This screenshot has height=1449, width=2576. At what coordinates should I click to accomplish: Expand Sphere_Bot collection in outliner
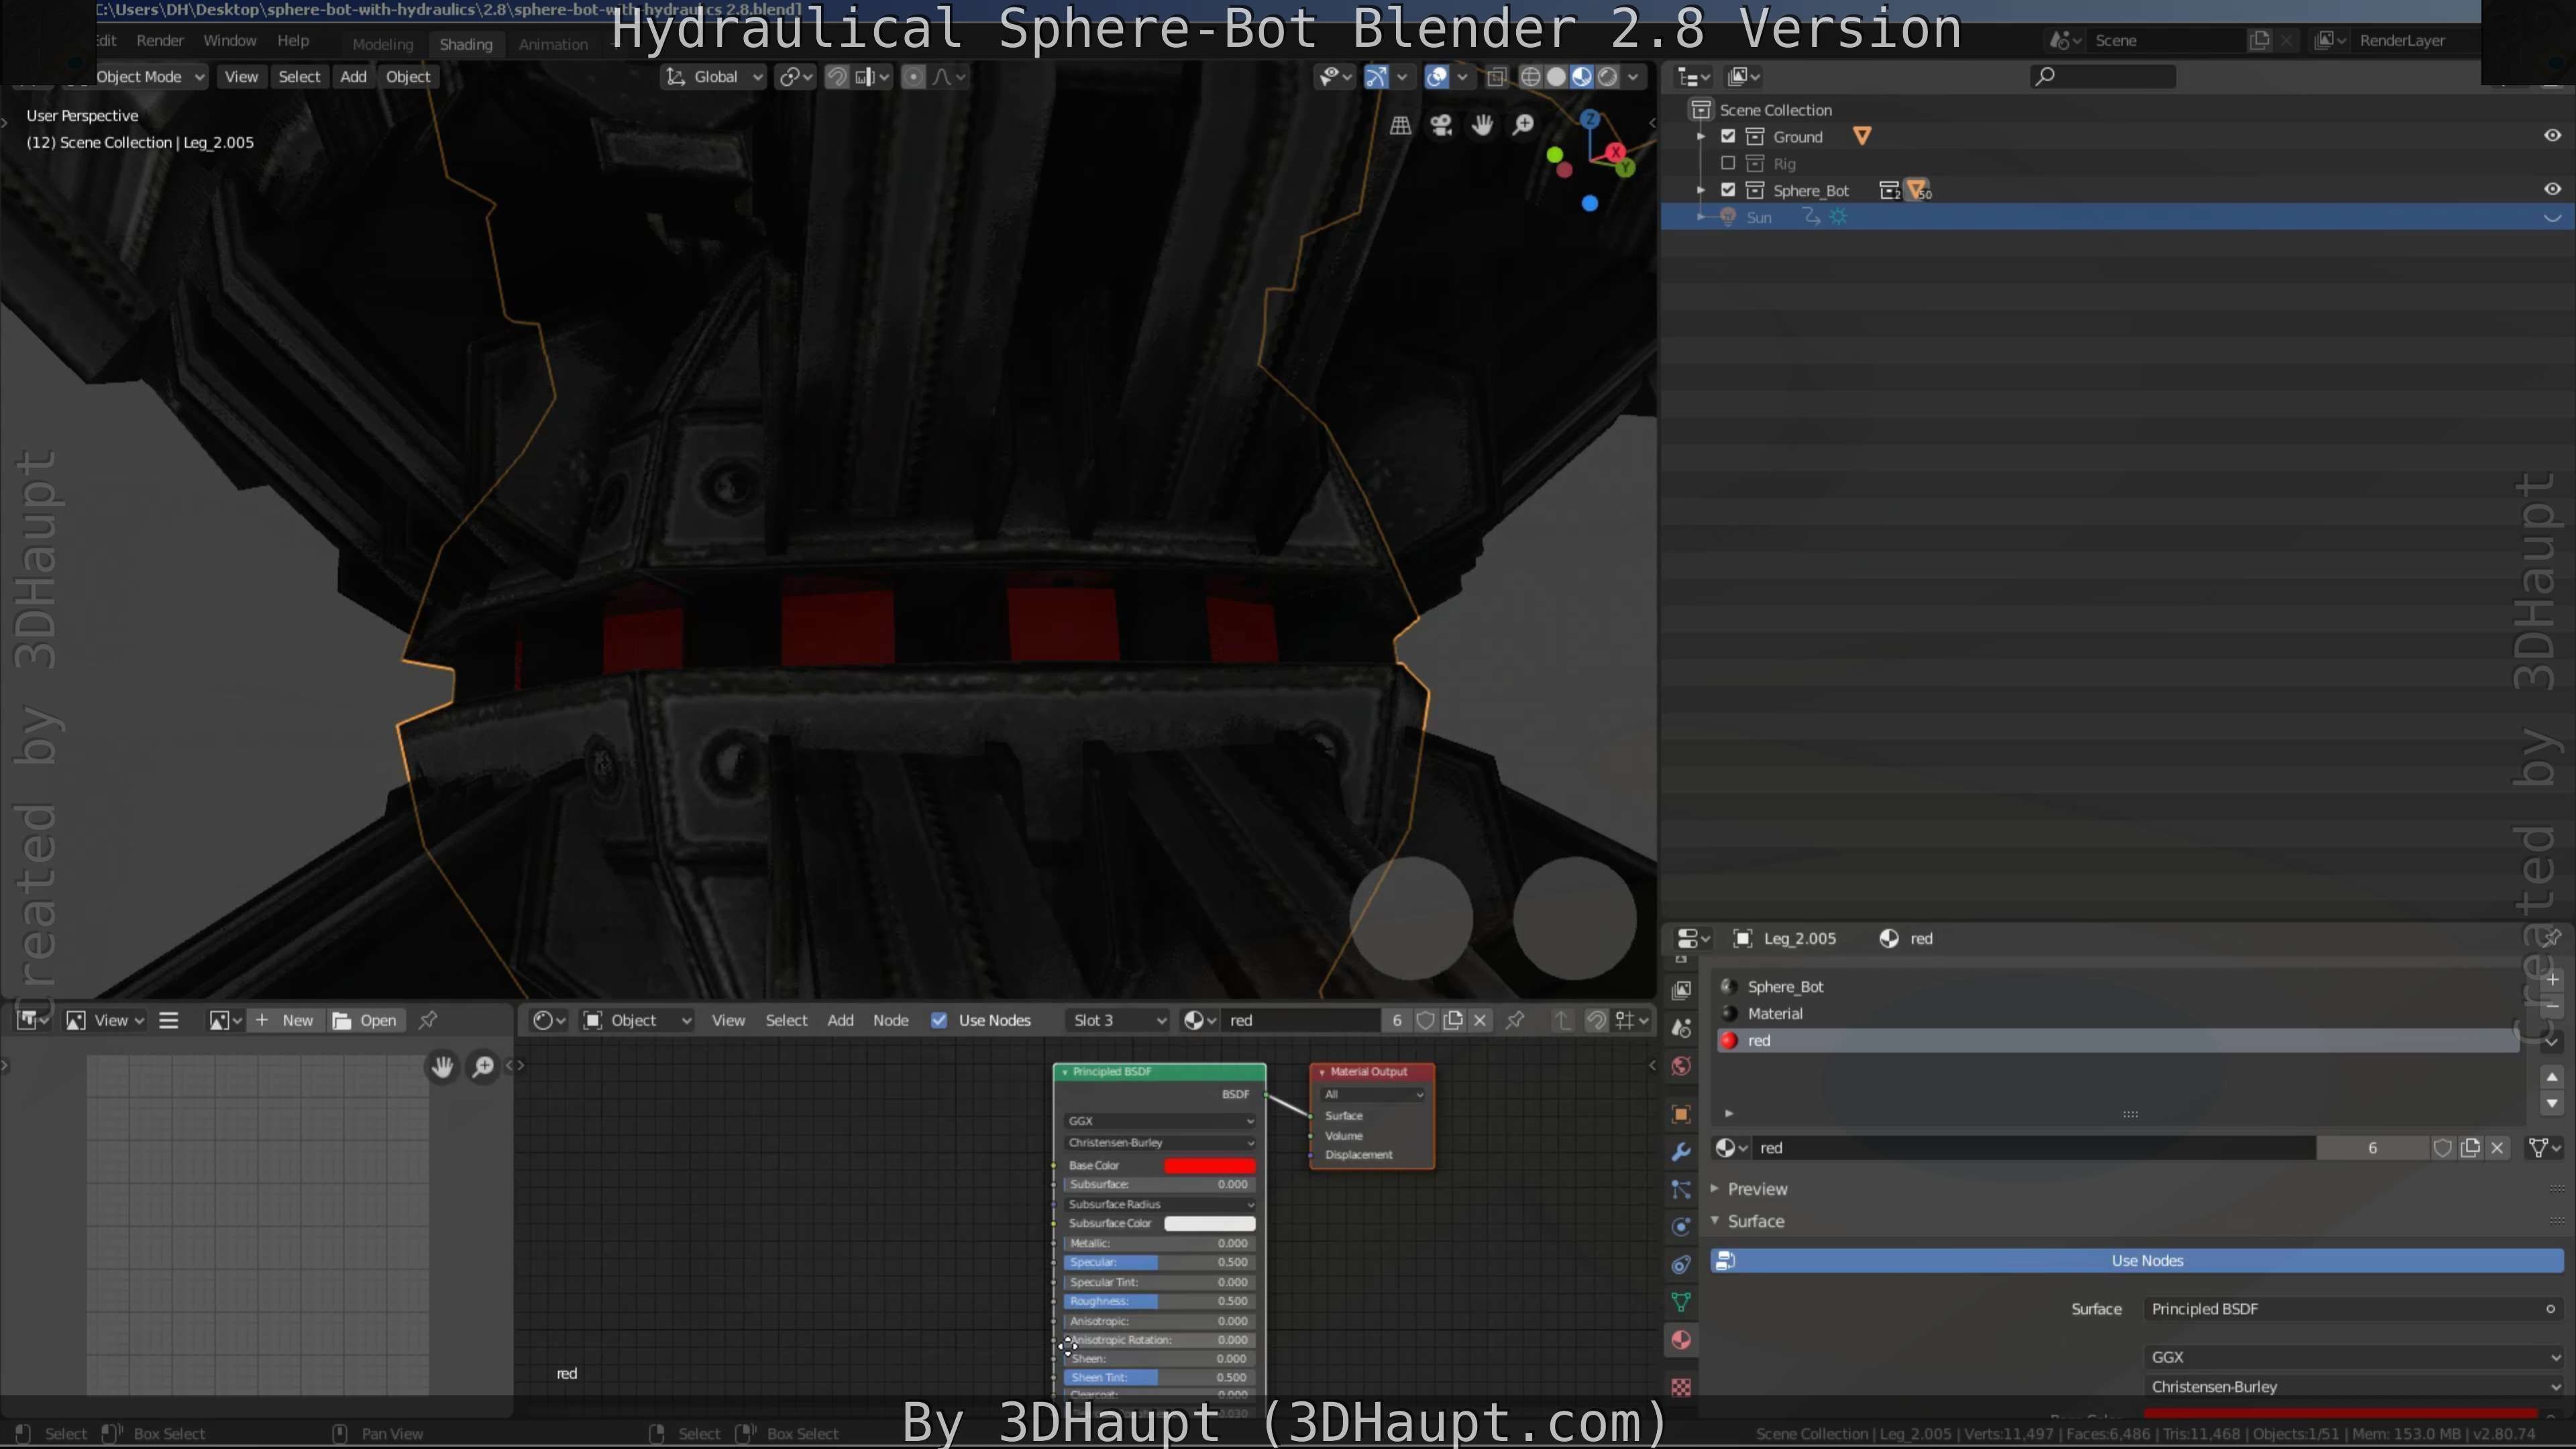(x=1700, y=190)
